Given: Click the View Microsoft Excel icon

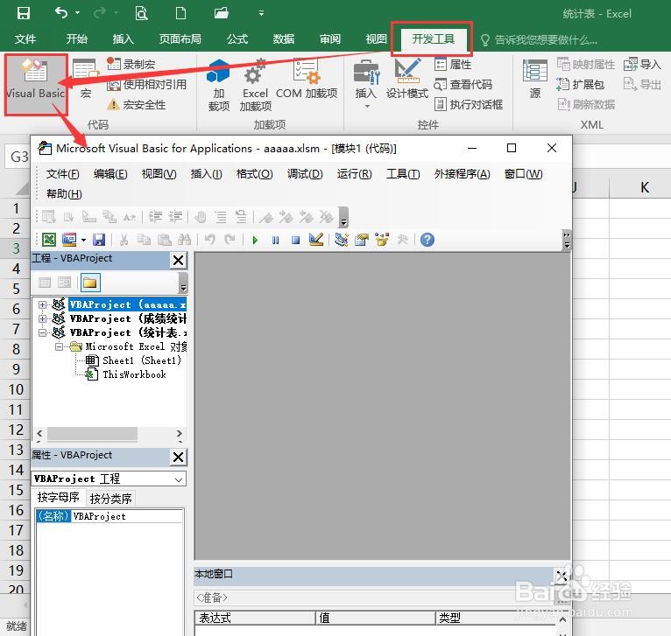Looking at the screenshot, I should [49, 240].
